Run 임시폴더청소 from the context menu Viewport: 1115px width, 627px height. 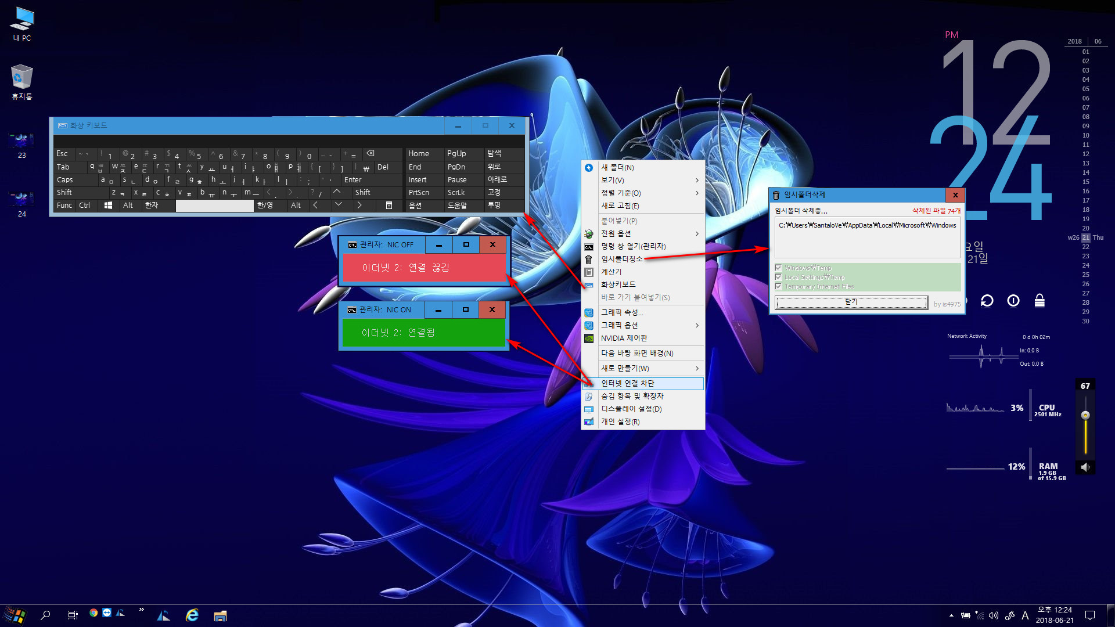643,260
